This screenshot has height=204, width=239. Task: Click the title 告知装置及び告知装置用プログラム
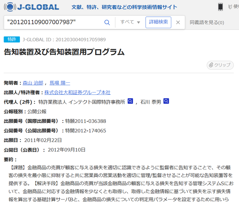[64, 52]
